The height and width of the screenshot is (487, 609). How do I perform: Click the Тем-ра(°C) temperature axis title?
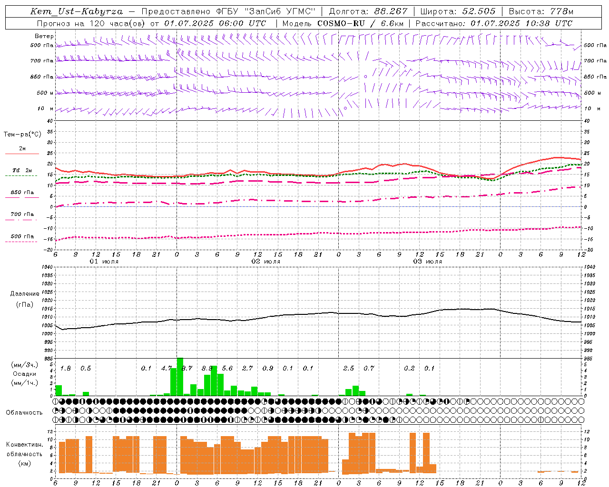click(x=22, y=135)
